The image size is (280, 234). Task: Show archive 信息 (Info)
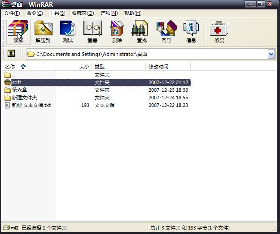(x=191, y=32)
